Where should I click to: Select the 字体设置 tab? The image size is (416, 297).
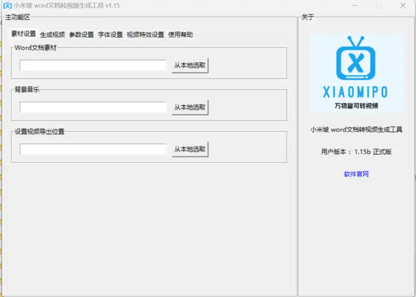110,35
